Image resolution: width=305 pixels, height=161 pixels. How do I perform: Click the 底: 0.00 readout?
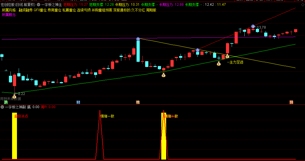[x=33, y=107]
